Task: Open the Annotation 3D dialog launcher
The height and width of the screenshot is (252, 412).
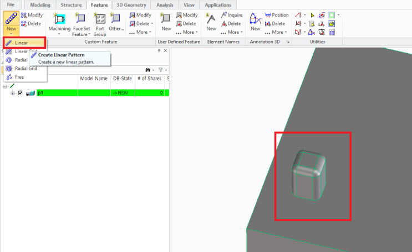Action: click(288, 42)
